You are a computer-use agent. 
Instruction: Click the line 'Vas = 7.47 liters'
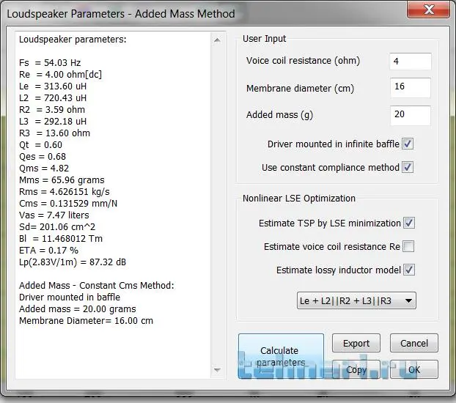(54, 215)
